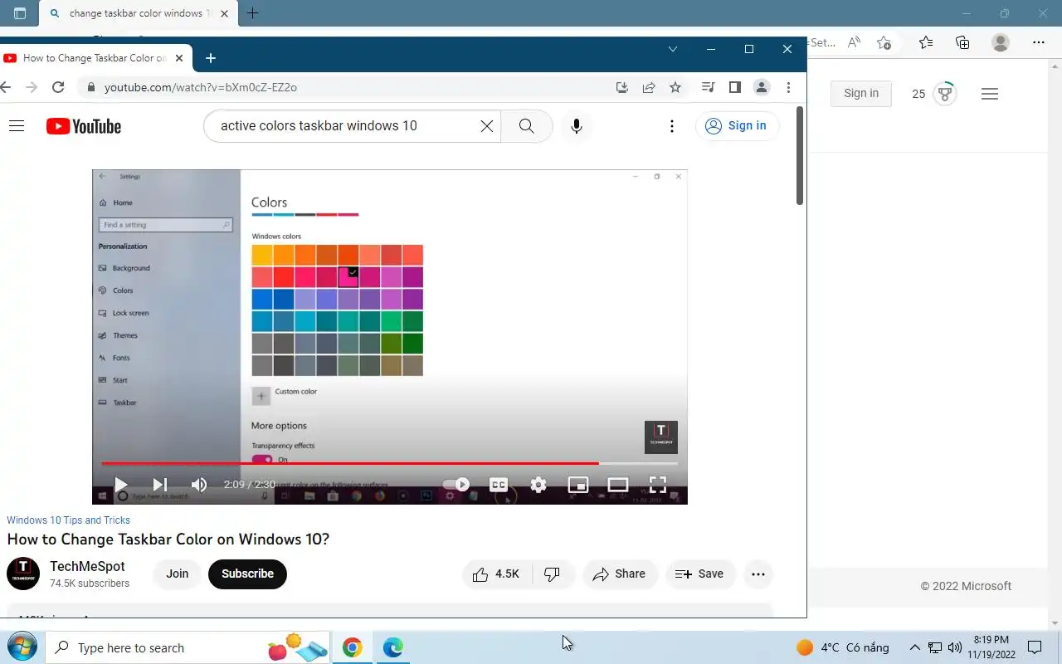Open the Chrome profile avatar
The image size is (1062, 664).
[x=762, y=87]
